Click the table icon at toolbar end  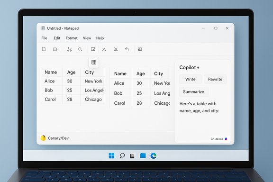pos(140,49)
